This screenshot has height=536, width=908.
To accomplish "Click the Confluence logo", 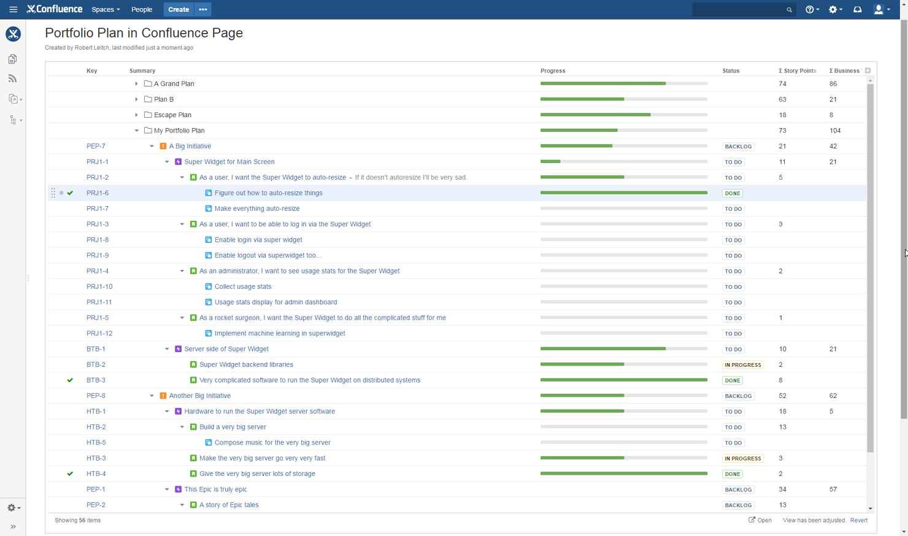I will 55,9.
